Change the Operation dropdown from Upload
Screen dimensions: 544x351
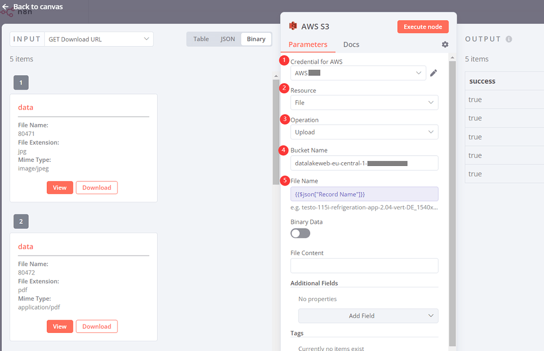tap(364, 132)
